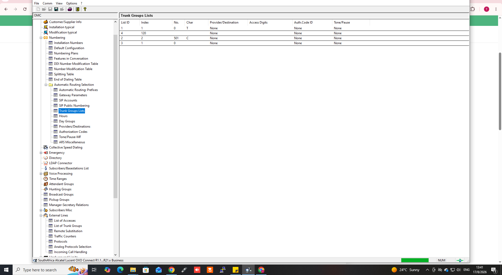
Task: Click the grayed Save floppy icon
Action: point(50,9)
